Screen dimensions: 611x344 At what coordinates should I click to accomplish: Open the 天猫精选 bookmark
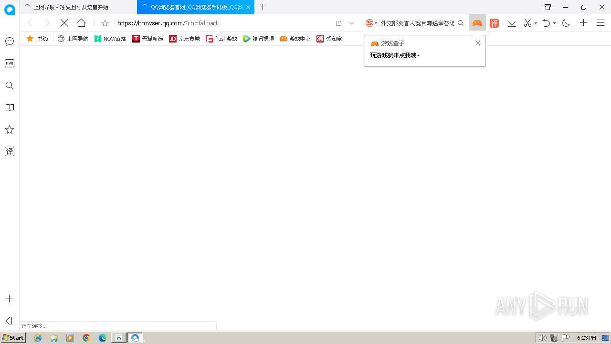click(x=148, y=39)
